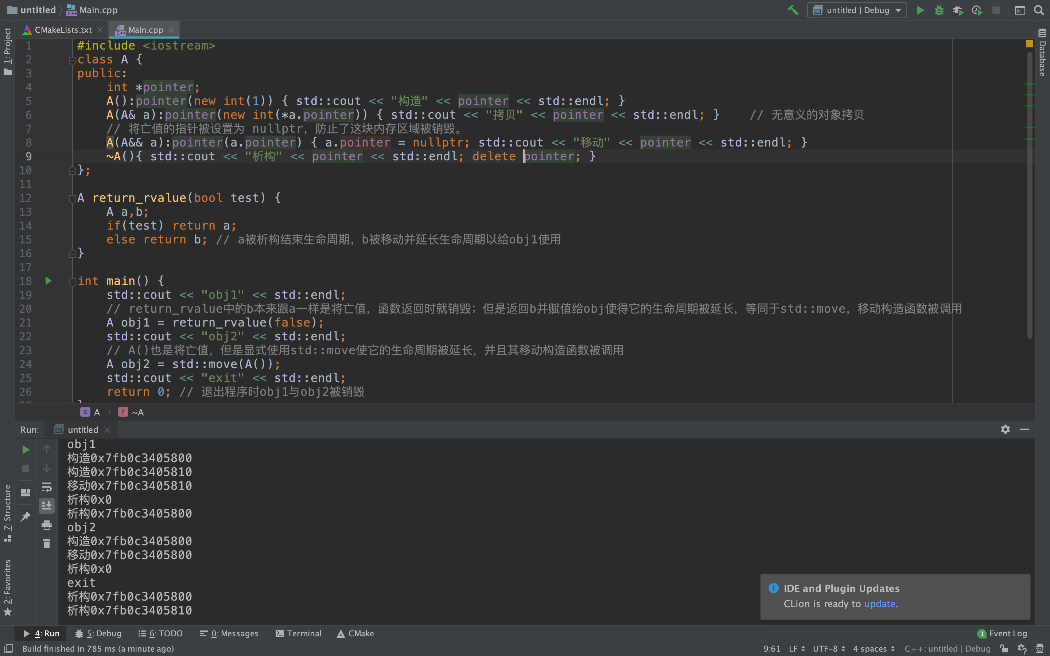Open the UTF-8 encoding dropdown
Image resolution: width=1050 pixels, height=656 pixels.
(829, 649)
